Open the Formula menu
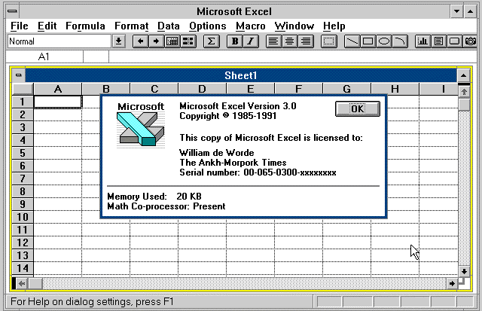Image resolution: width=482 pixels, height=311 pixels. click(85, 26)
